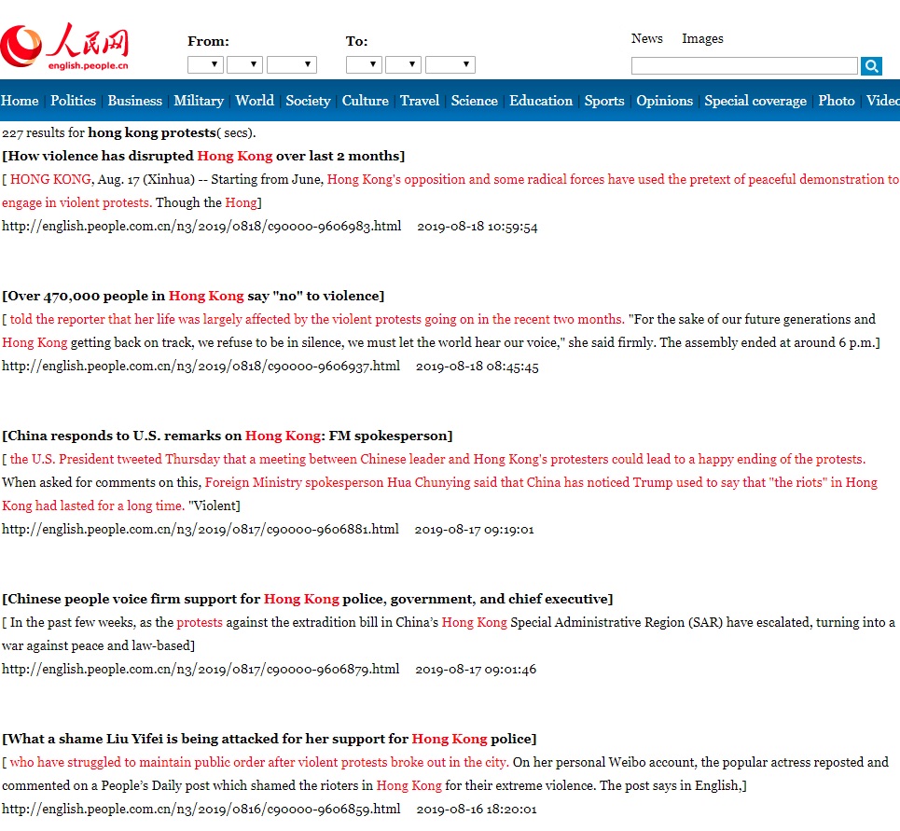This screenshot has height=831, width=900.
Task: Open 'Chinese people voice firm support' article
Action: (308, 599)
